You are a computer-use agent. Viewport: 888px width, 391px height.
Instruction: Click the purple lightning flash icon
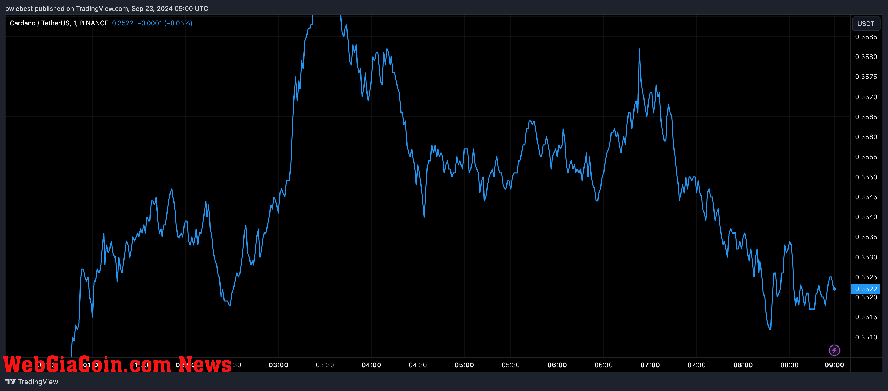point(834,350)
